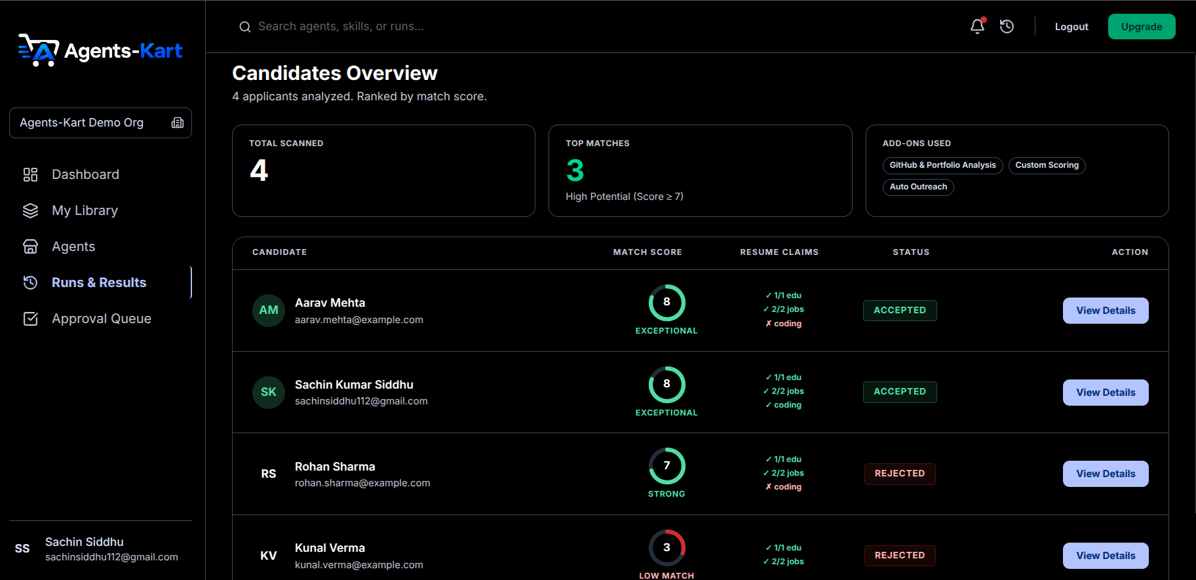View Details for Sachin Kumar Siddhu
1196x580 pixels.
click(x=1106, y=393)
